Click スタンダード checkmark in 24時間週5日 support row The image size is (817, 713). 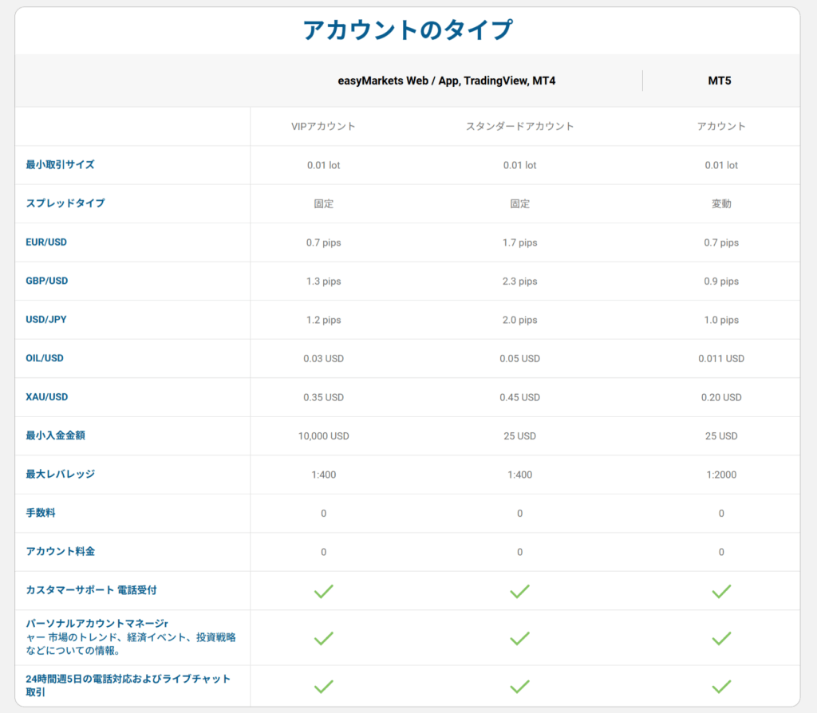click(x=519, y=686)
